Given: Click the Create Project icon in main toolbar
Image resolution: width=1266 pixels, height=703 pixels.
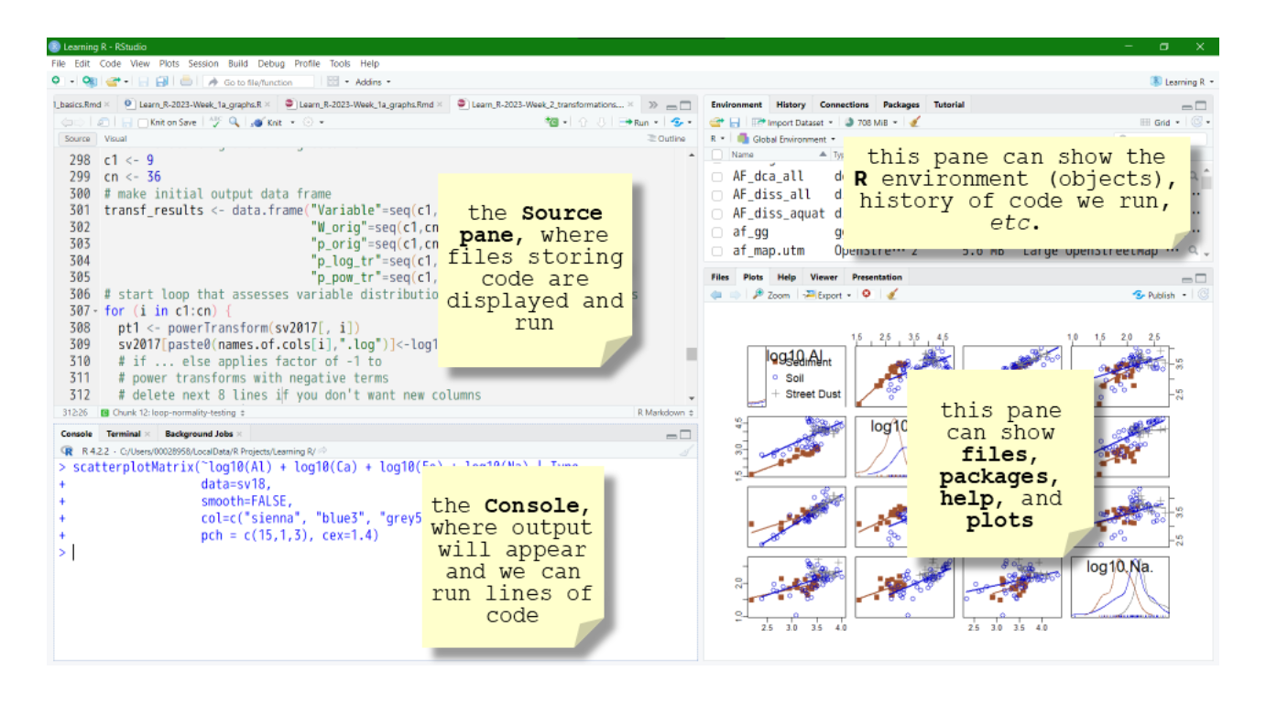Looking at the screenshot, I should coord(89,81).
